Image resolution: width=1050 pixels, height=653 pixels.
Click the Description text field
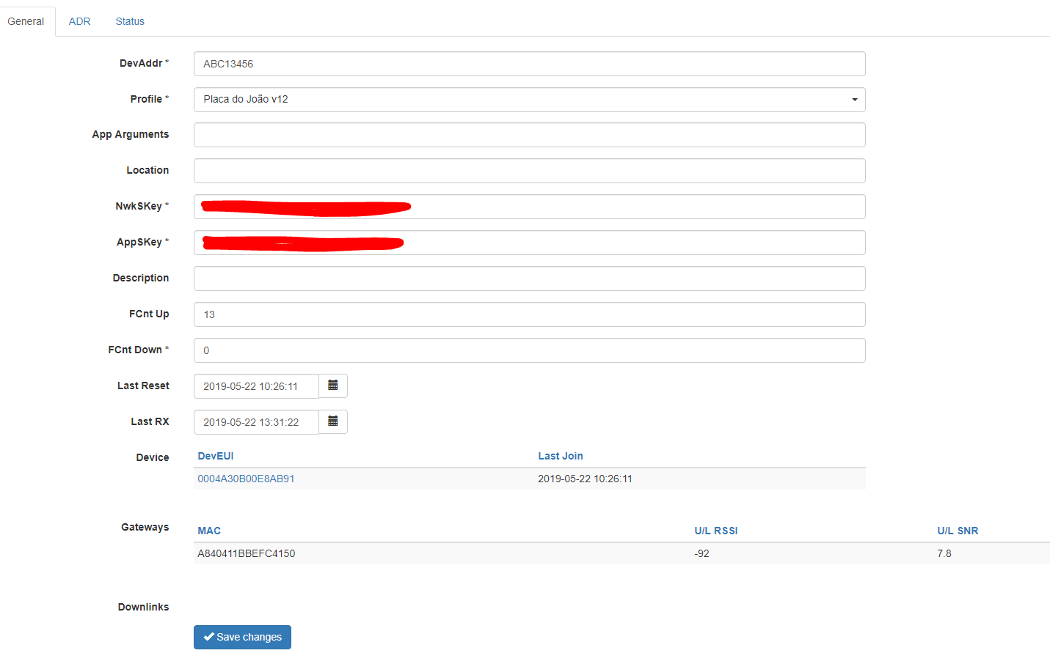pos(528,278)
